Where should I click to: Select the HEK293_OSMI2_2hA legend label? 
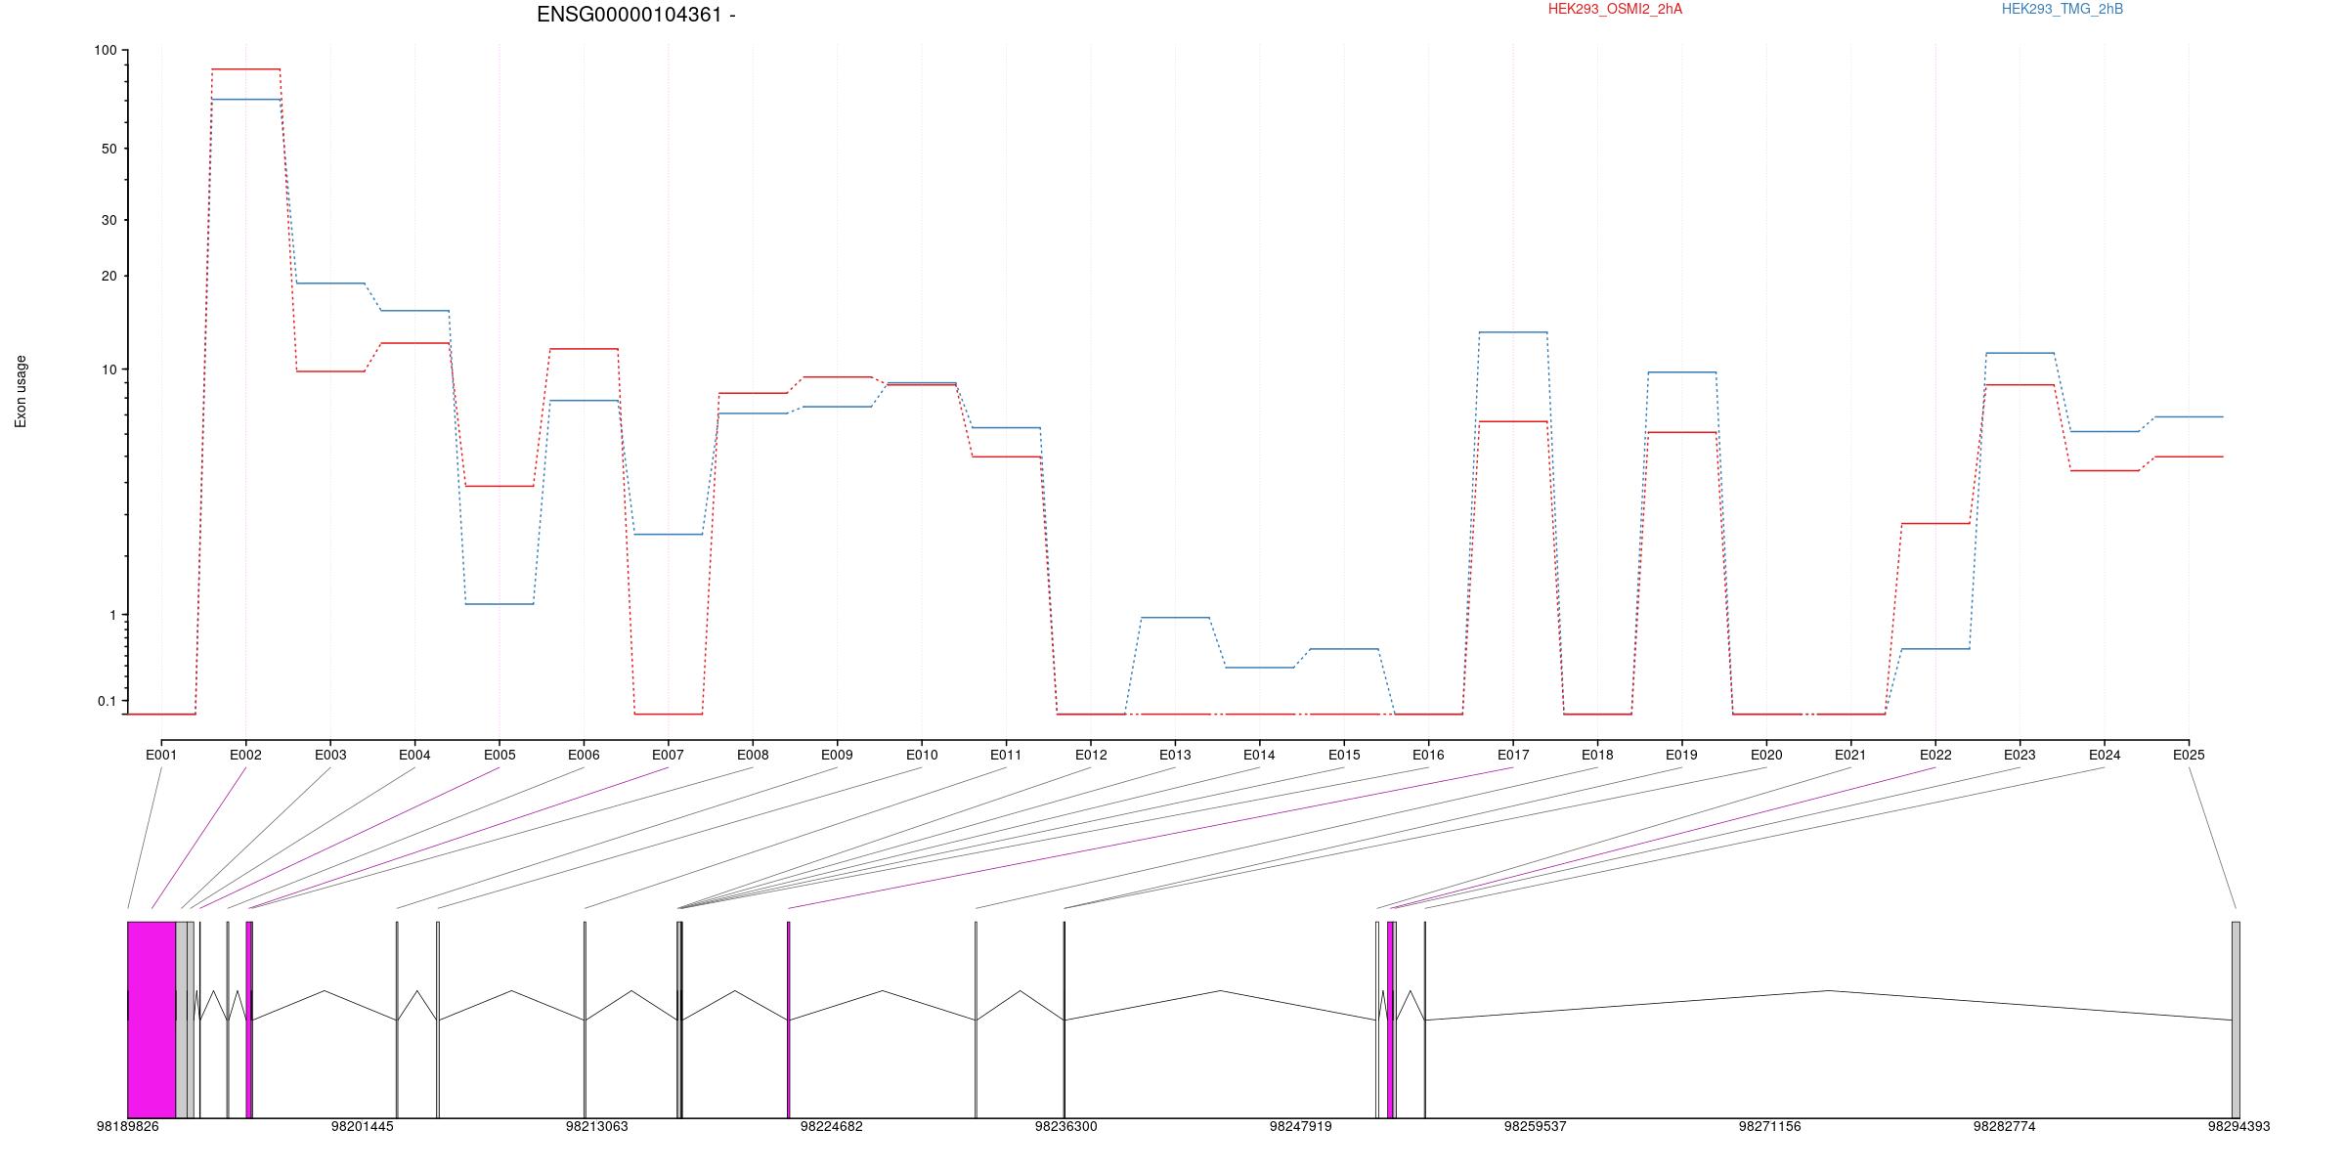(x=1615, y=9)
